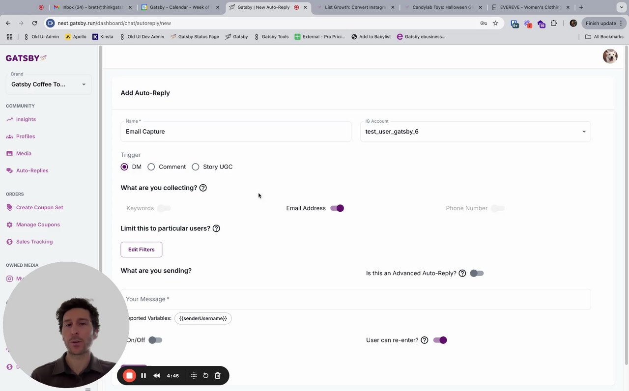Open help for User can re-enter
Screen dimensions: 629x391
coord(425,340)
